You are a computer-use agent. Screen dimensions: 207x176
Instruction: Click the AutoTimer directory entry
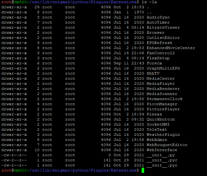point(158,22)
